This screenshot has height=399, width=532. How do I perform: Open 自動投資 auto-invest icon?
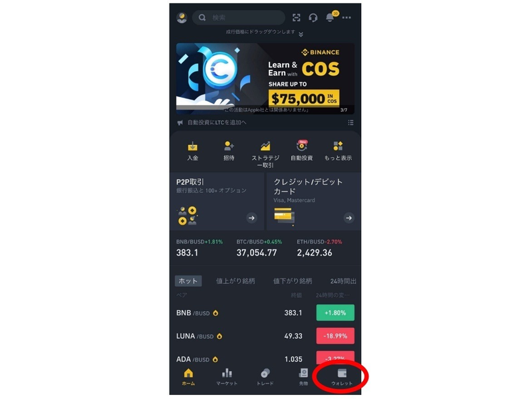302,151
